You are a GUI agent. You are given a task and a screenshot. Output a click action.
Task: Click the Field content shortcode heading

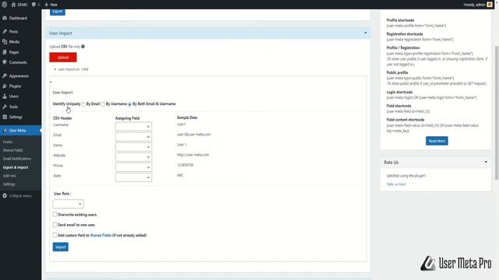[405, 120]
